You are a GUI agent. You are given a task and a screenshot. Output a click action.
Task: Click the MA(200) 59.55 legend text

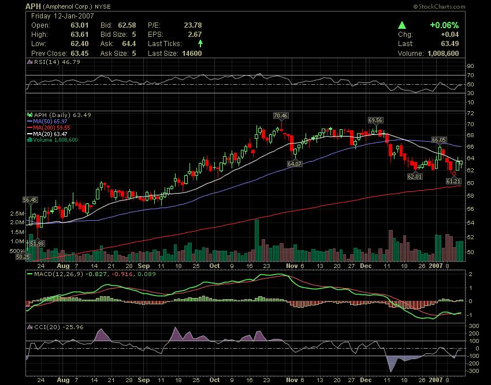[51, 127]
